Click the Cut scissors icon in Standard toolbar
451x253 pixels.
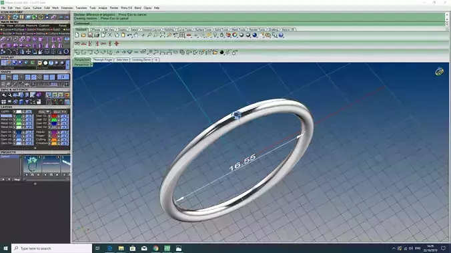tap(110, 35)
